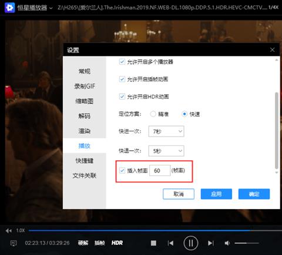Click the settings dialog vertical scrollbar
This screenshot has width=282, height=255.
[277, 131]
